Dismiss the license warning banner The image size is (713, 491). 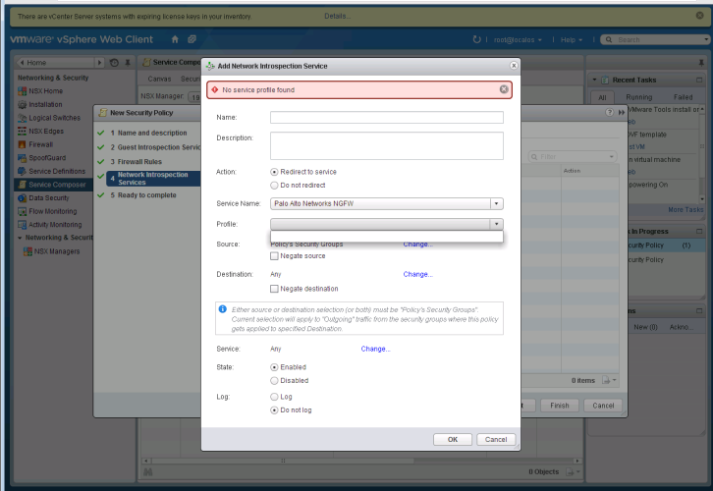[700, 16]
